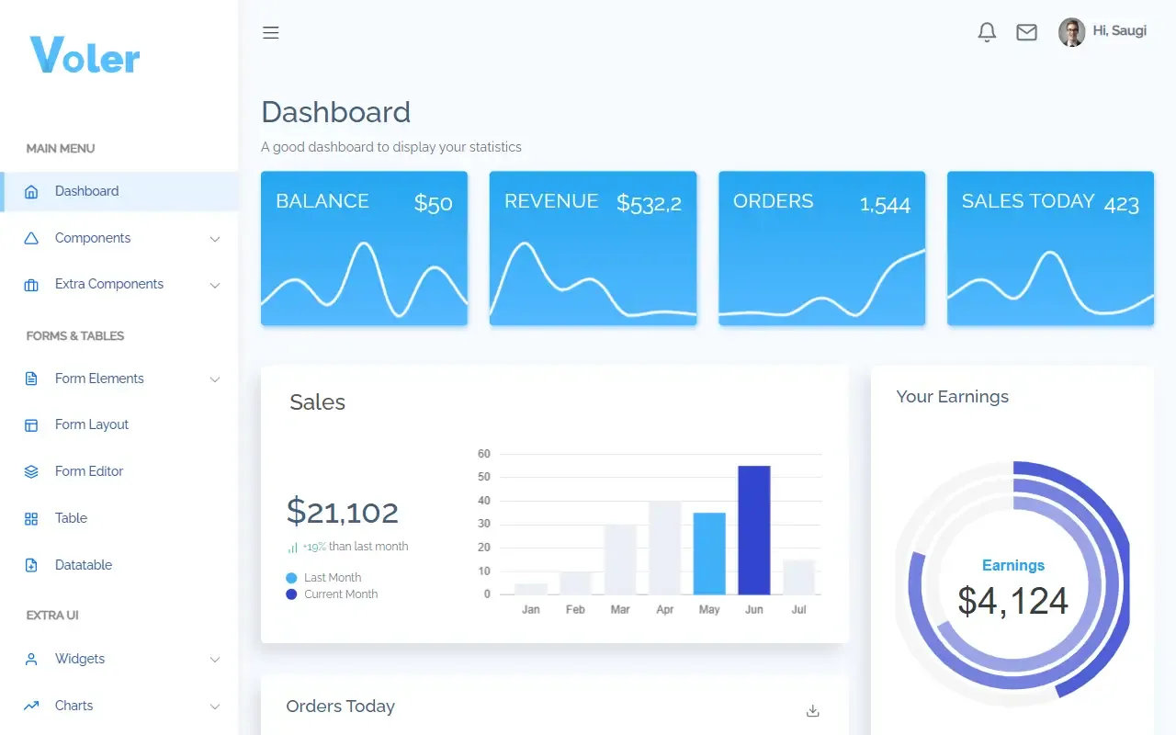This screenshot has width=1176, height=735.
Task: Click the Components triangle icon
Action: click(x=31, y=238)
